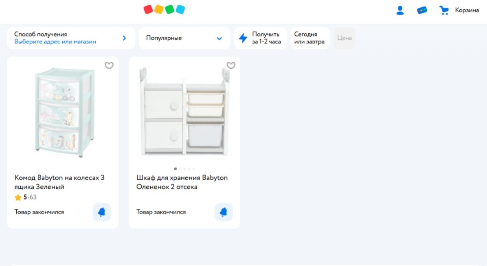The width and height of the screenshot is (487, 266).
Task: Click the 'Корзина' text label
Action: (467, 11)
